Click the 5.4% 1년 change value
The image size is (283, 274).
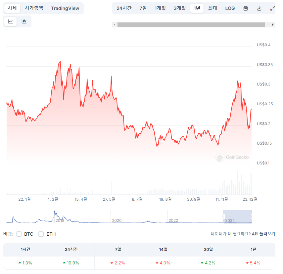tap(255, 263)
